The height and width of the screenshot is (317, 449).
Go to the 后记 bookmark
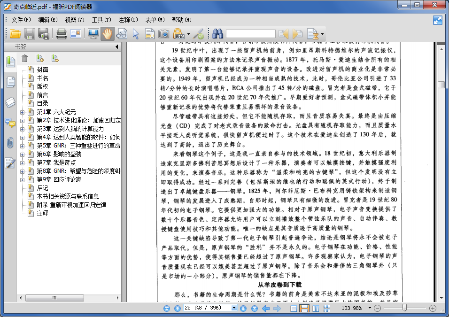pyautogui.click(x=42, y=188)
